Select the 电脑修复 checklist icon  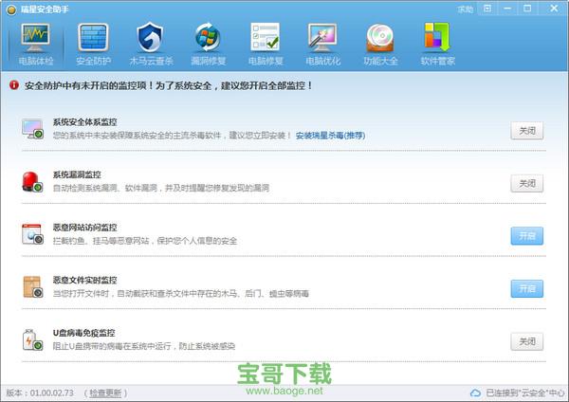(x=264, y=44)
